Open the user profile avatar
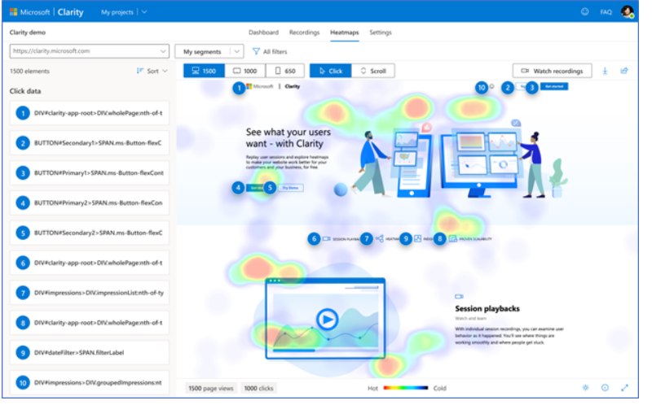Image resolution: width=652 pixels, height=405 pixels. 627,11
